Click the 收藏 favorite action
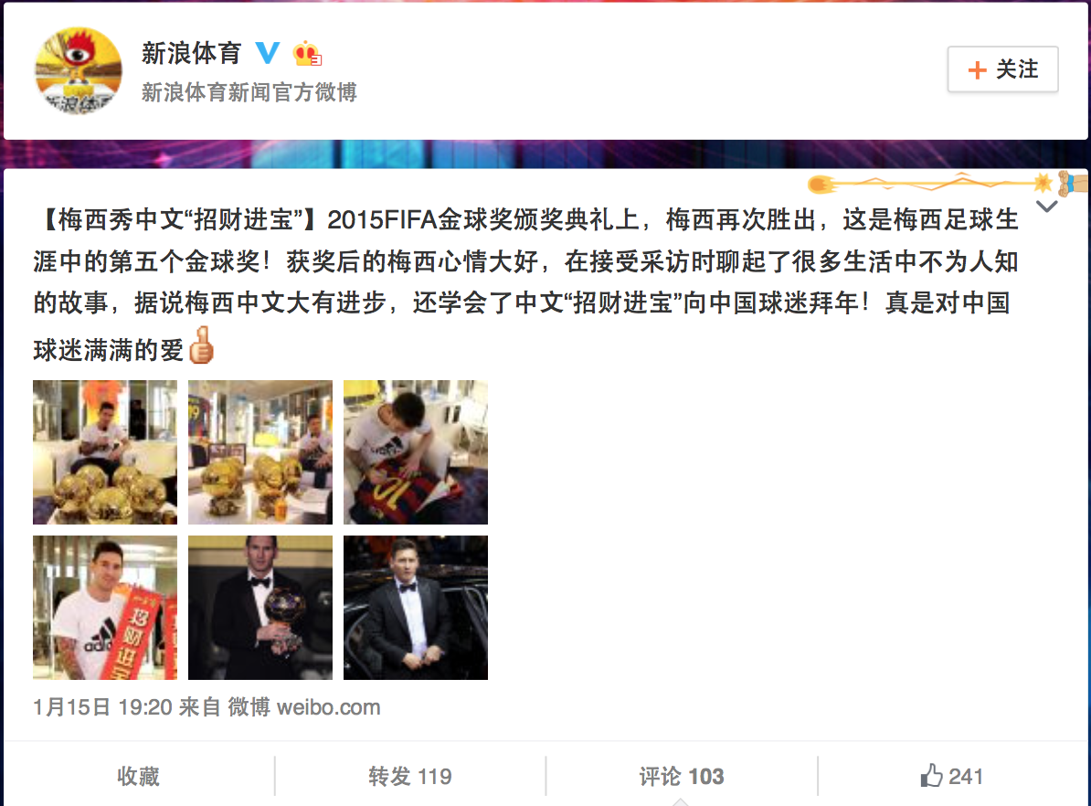The image size is (1091, 806). point(139,776)
